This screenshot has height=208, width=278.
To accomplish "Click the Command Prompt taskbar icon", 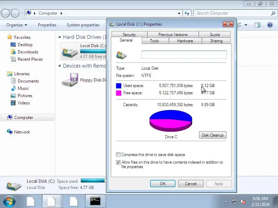I will coord(95,201).
